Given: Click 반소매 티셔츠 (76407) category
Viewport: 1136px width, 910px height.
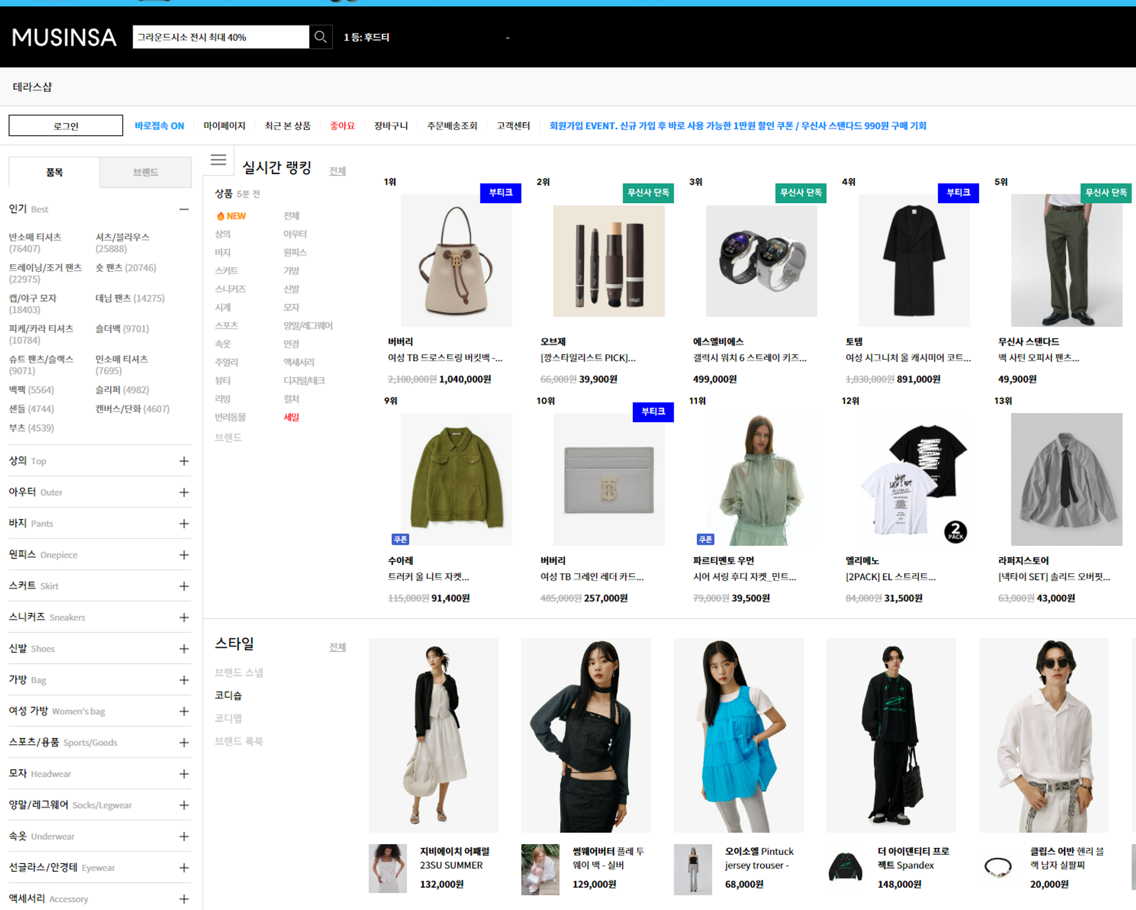Looking at the screenshot, I should coord(35,243).
